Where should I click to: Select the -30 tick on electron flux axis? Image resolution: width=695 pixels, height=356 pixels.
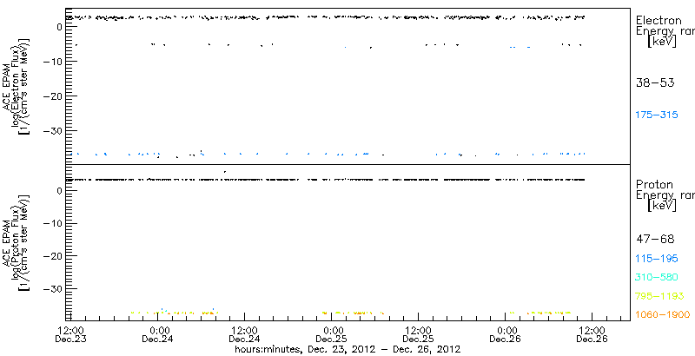[x=53, y=130]
